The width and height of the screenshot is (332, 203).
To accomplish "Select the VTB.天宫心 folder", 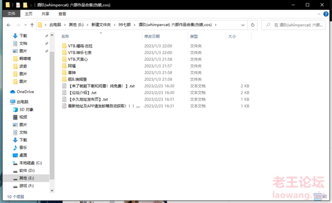I will (77, 59).
